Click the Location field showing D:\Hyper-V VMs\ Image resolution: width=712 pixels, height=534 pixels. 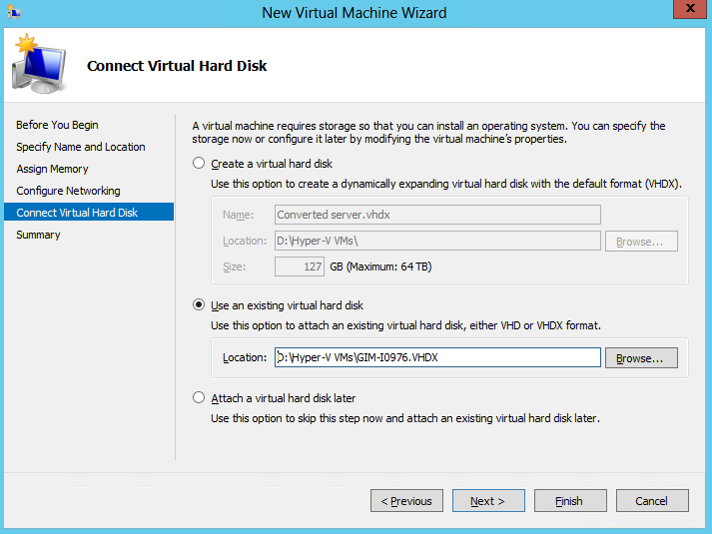(x=437, y=241)
